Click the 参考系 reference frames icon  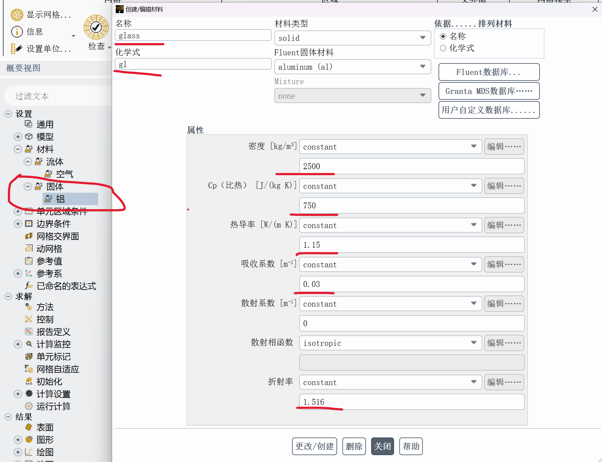29,273
